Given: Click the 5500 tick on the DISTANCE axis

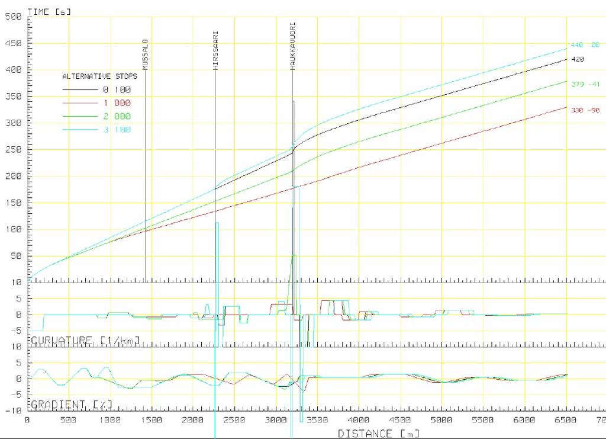Looking at the screenshot, I should 483,420.
